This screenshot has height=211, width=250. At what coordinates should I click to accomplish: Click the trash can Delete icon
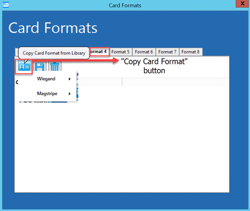point(54,67)
